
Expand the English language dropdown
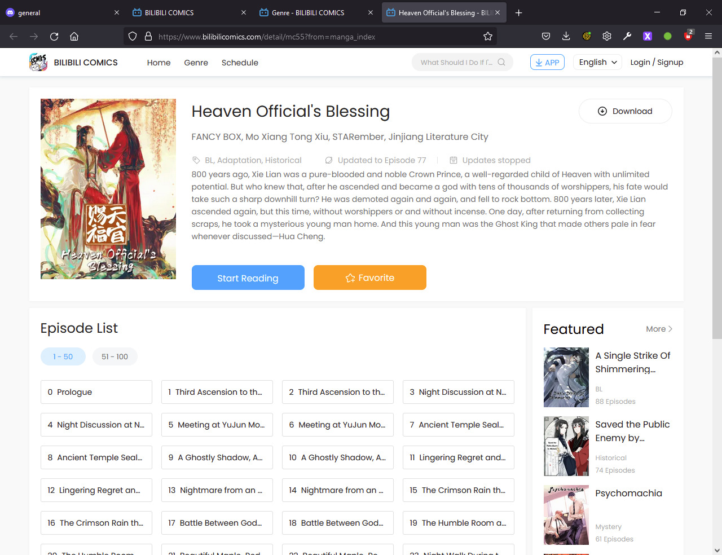pos(598,62)
